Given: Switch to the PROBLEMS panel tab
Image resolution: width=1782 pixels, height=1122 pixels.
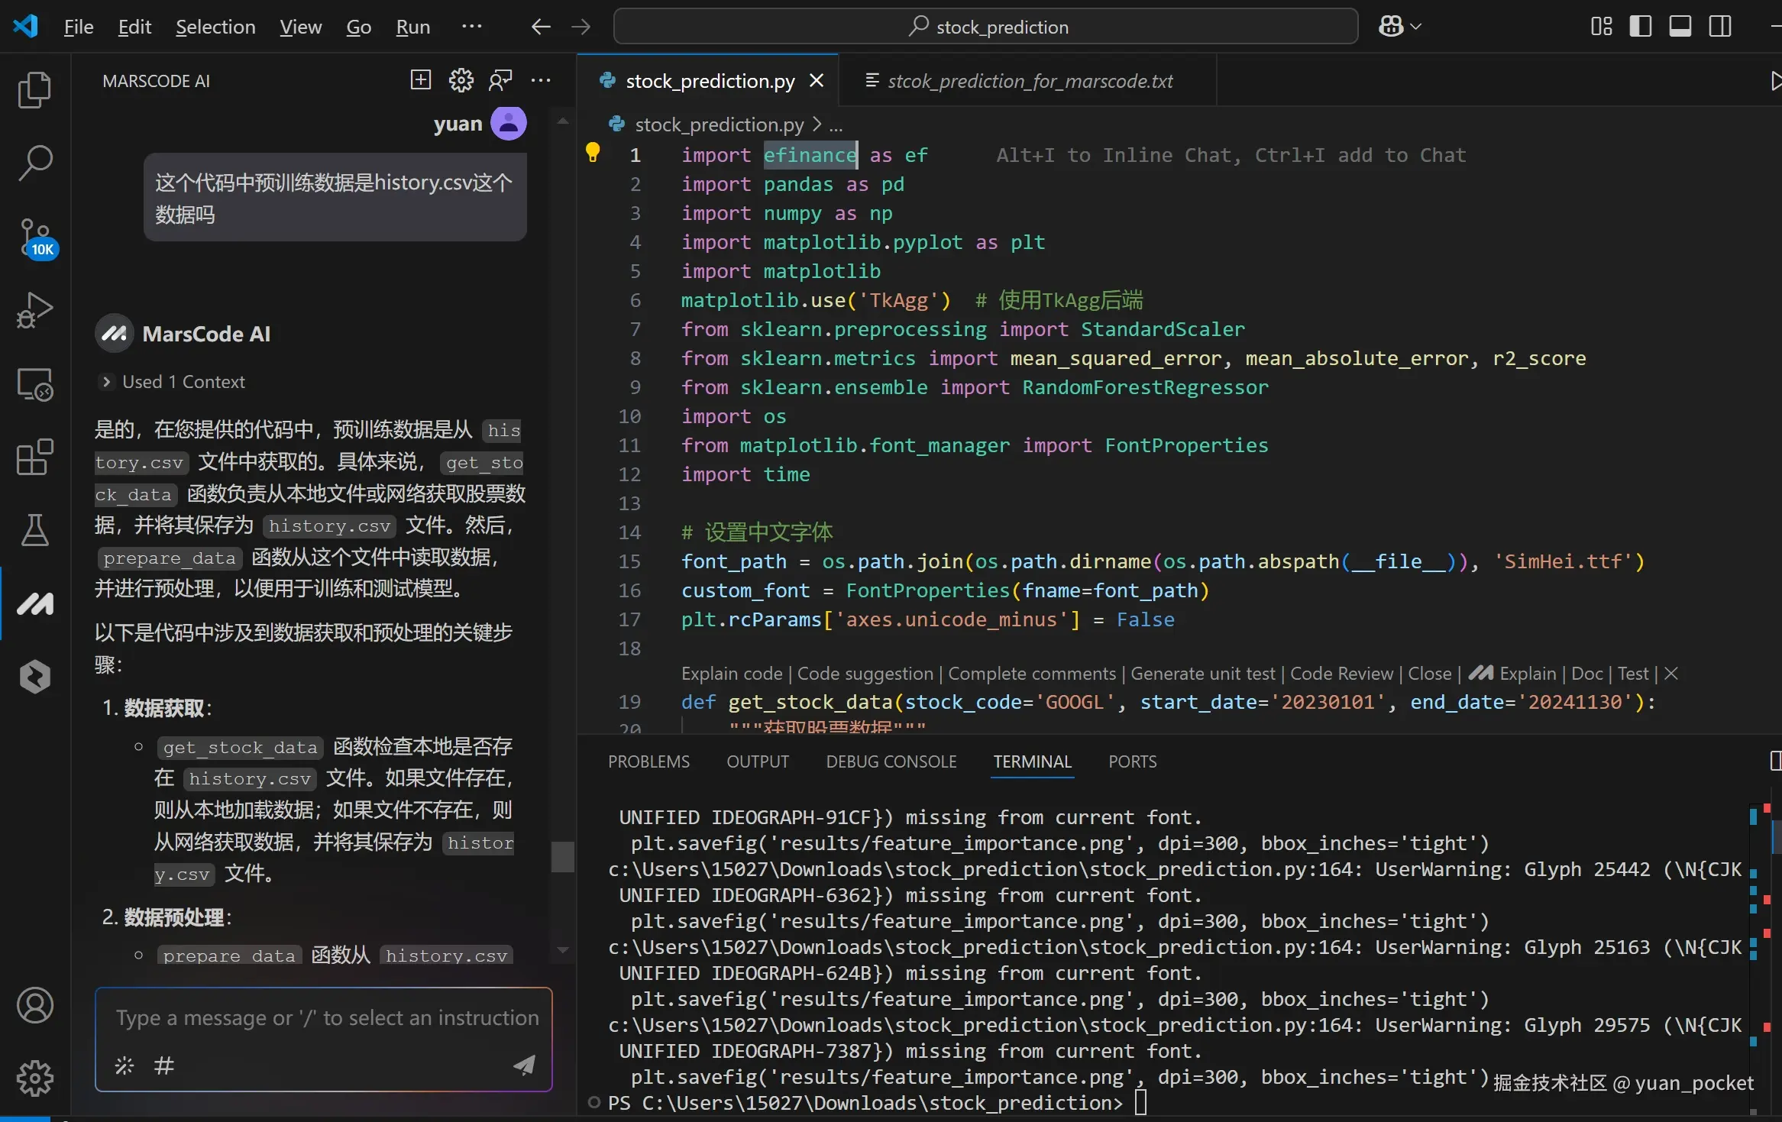Looking at the screenshot, I should [x=648, y=761].
